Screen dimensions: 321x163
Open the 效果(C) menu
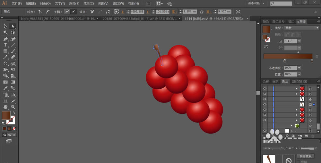click(89, 4)
